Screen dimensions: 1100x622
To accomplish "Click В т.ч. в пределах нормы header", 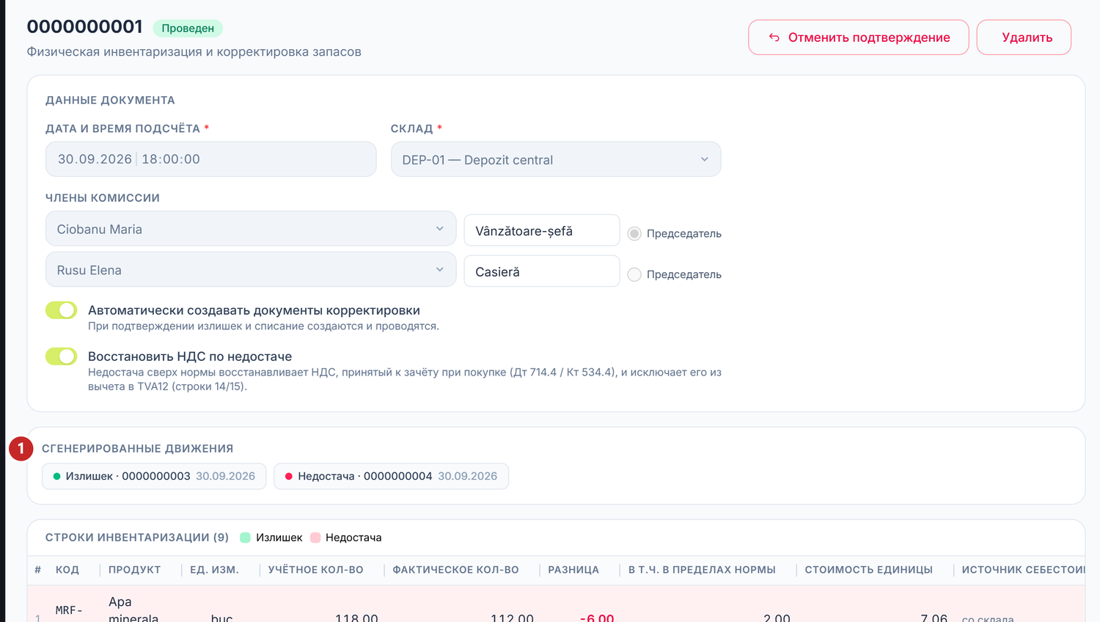I will coord(702,570).
